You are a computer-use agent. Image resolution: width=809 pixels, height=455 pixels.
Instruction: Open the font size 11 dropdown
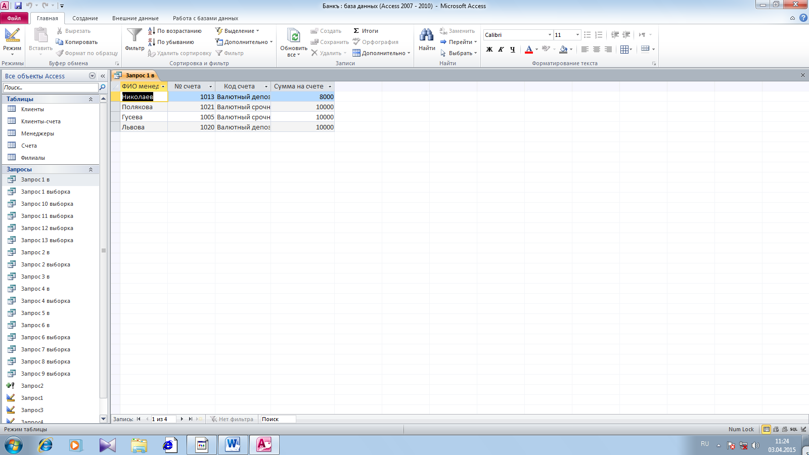(x=577, y=35)
